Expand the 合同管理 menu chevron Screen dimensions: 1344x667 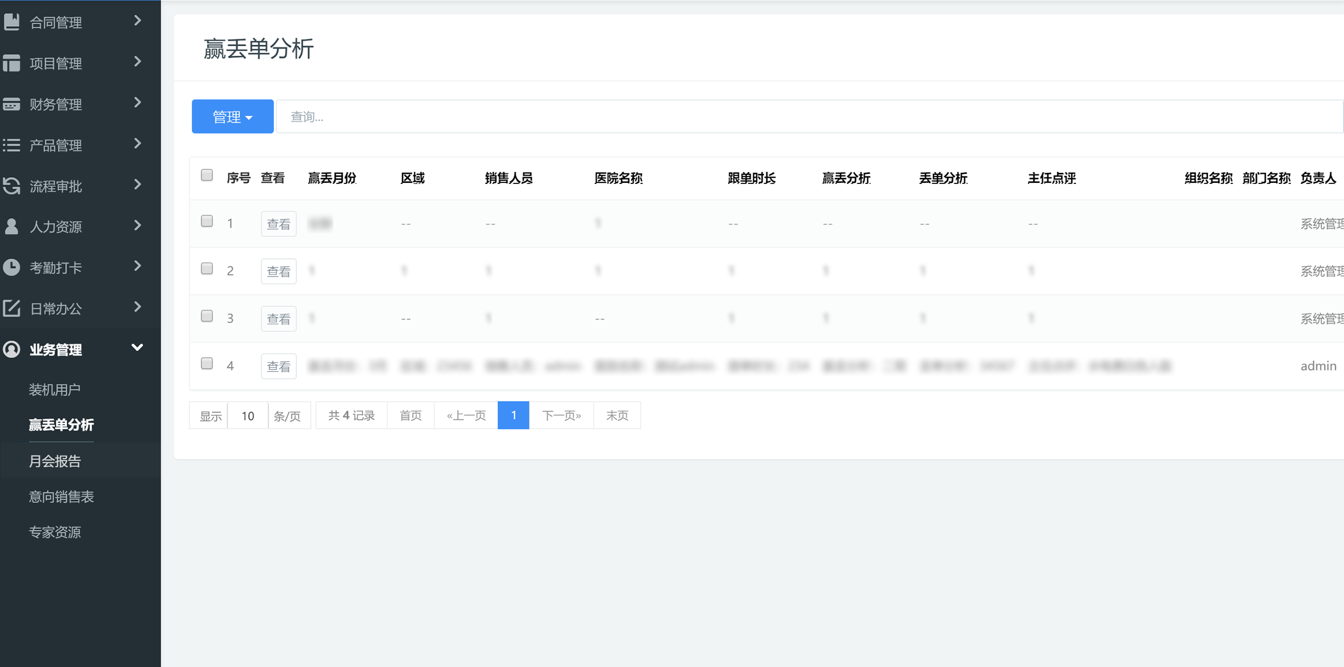coord(138,20)
